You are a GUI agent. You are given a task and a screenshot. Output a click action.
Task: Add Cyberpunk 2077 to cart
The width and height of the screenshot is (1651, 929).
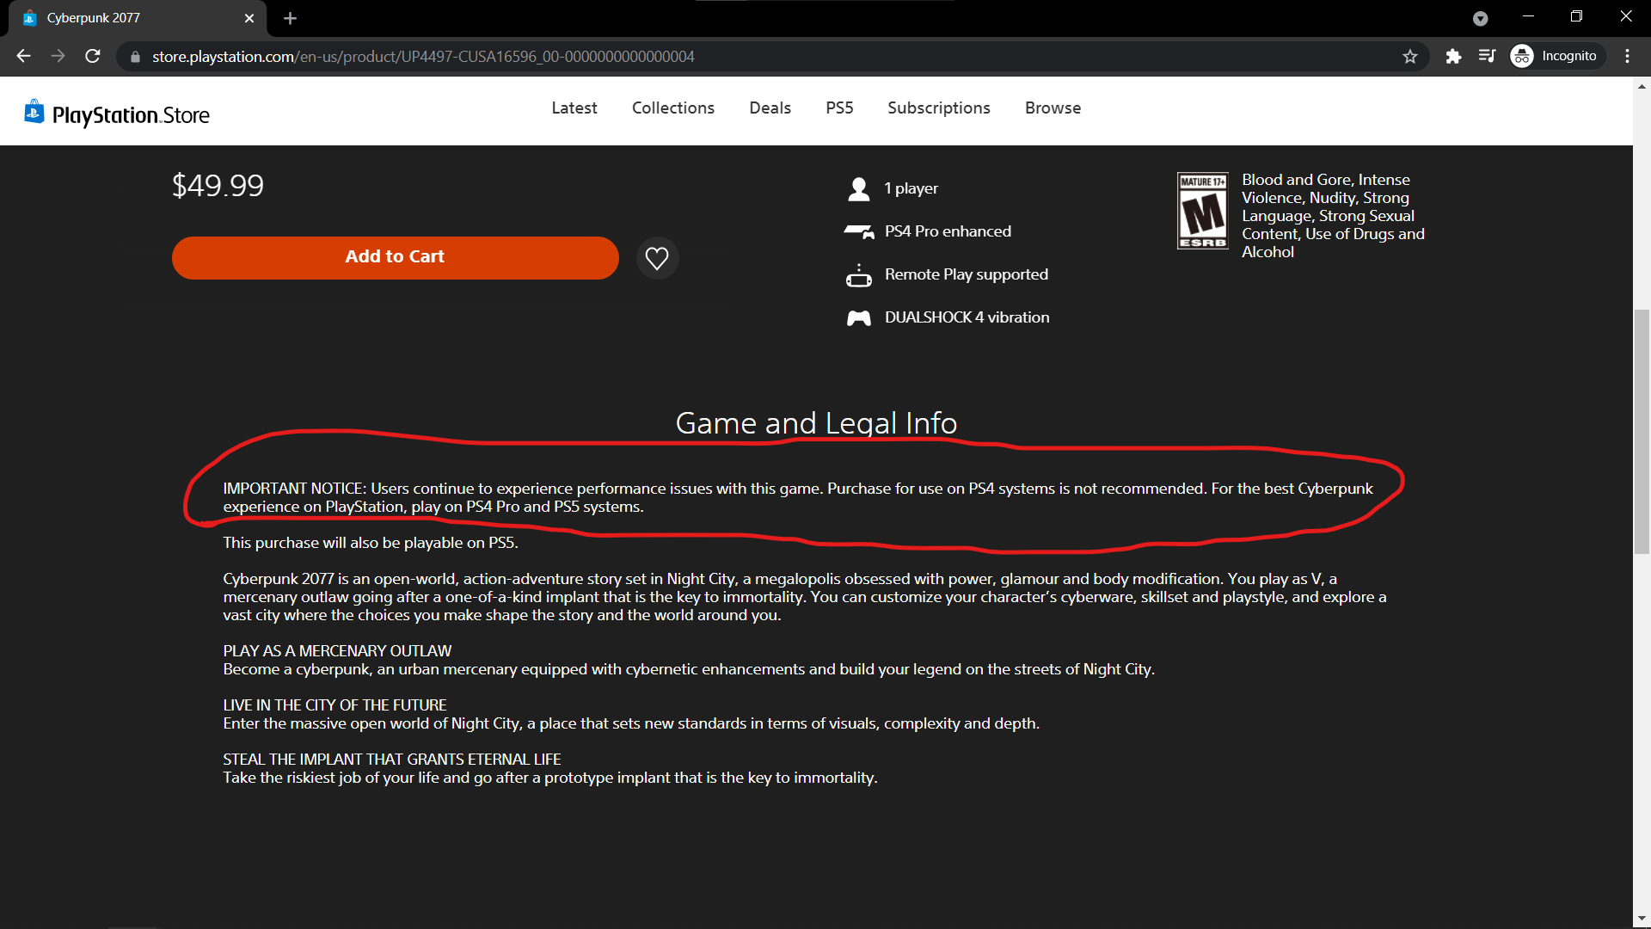(x=395, y=257)
